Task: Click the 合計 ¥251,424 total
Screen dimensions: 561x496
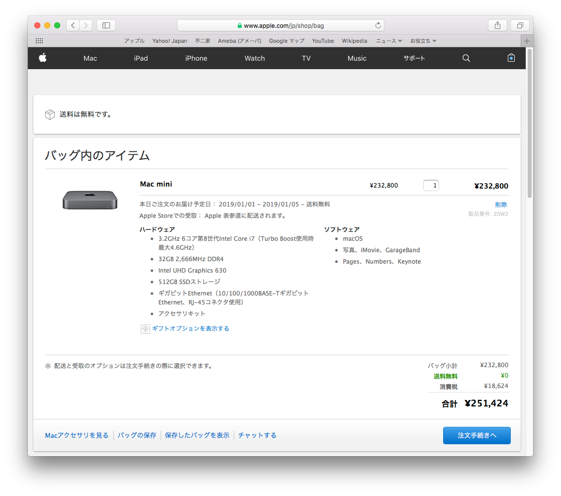Action: tap(475, 403)
